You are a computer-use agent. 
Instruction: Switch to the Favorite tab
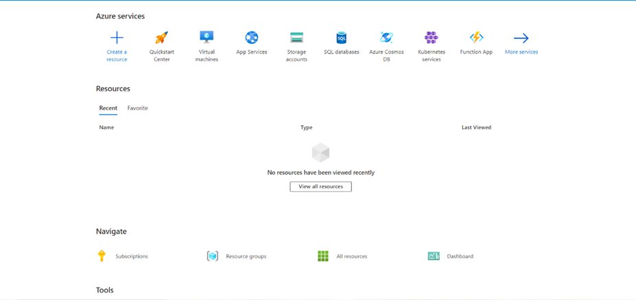click(137, 108)
